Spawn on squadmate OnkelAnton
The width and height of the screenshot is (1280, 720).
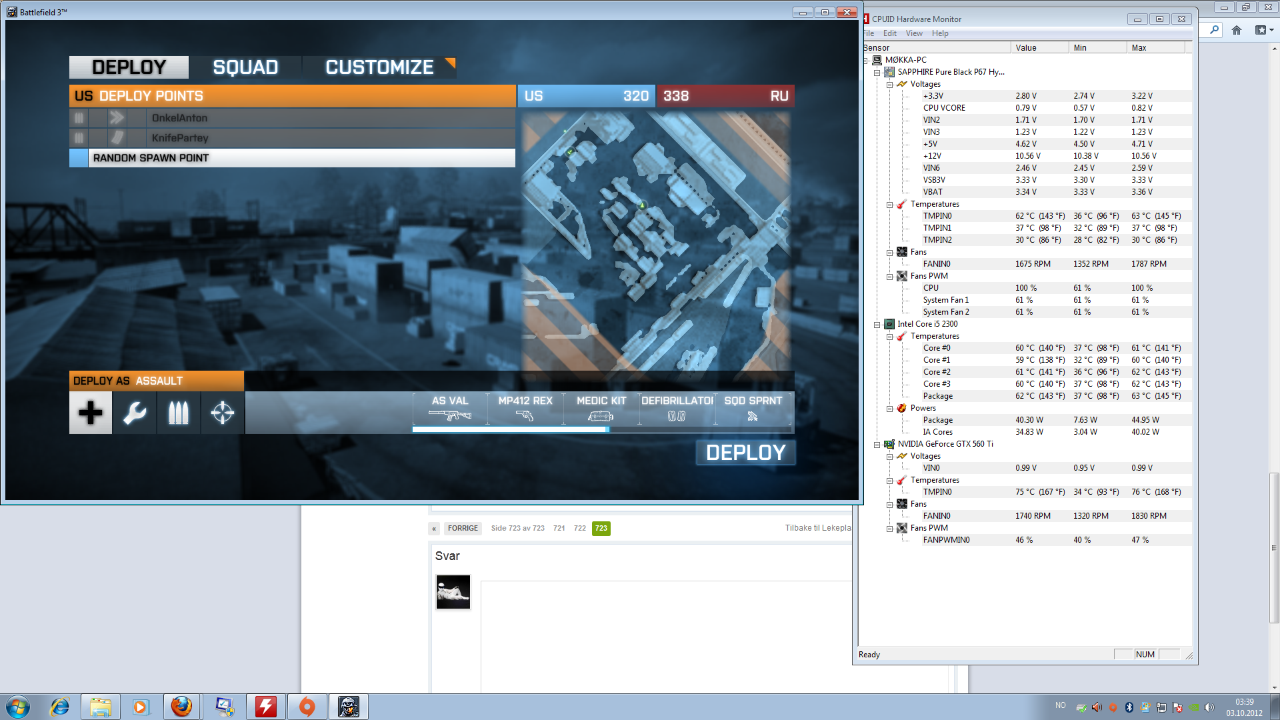pos(292,118)
